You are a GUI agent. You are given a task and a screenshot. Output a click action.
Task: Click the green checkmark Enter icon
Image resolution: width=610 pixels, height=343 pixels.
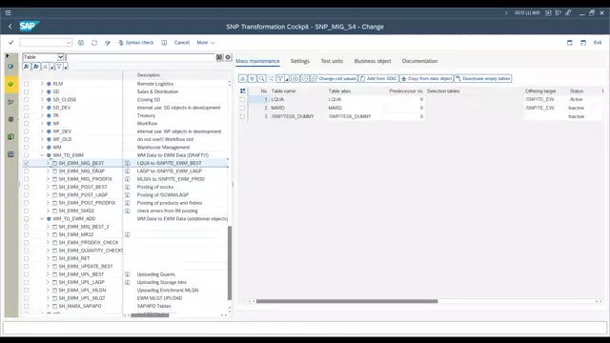pos(10,42)
